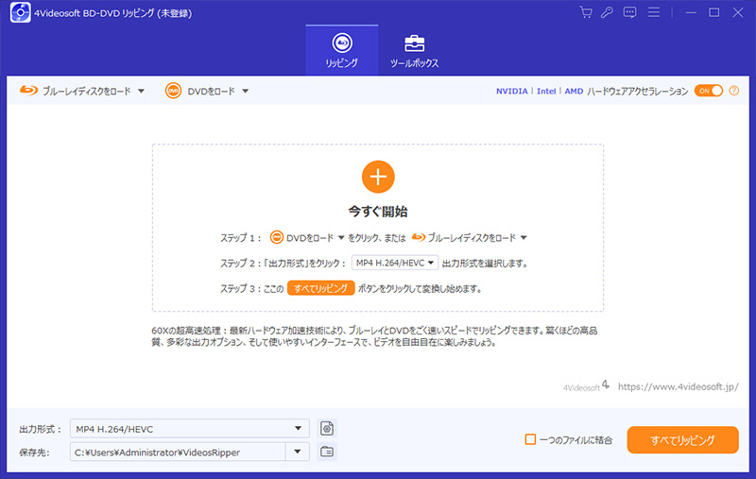Click the Blu-ray icon in Step 1

click(419, 237)
